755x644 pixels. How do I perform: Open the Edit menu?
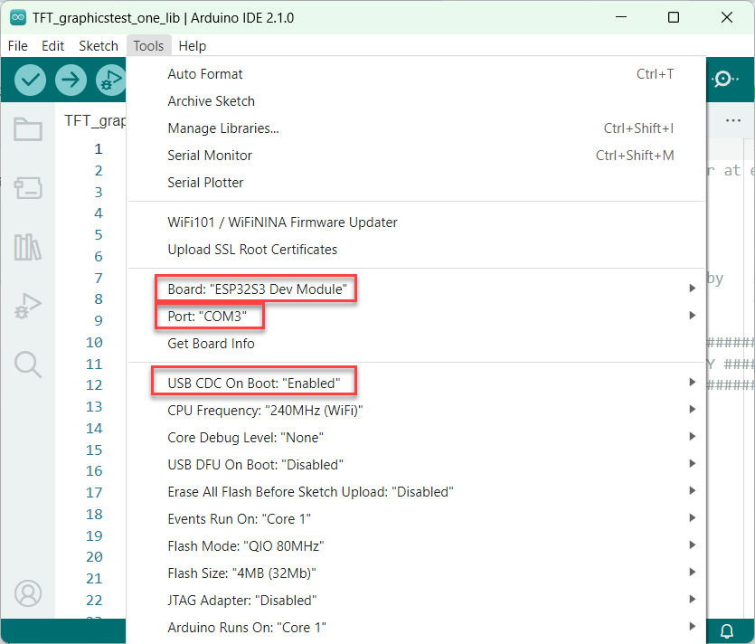[x=53, y=46]
